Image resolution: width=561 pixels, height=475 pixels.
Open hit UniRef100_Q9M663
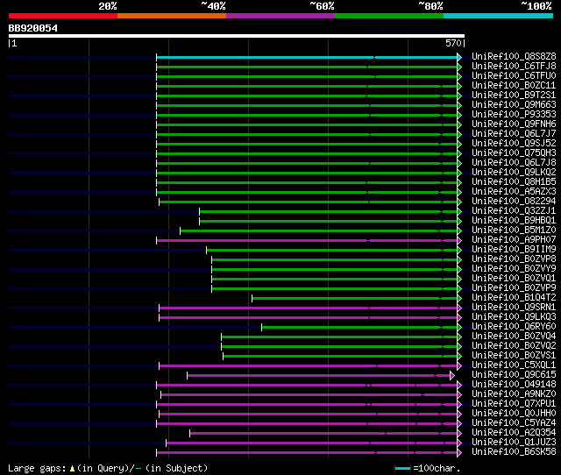tap(514, 105)
